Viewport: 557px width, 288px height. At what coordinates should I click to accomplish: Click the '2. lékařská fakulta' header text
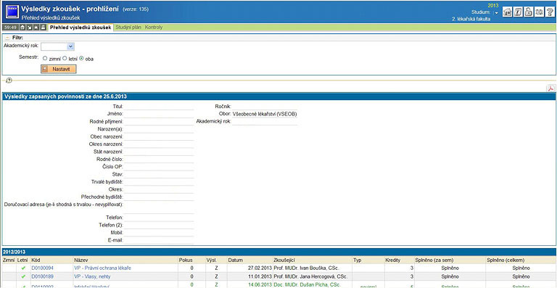coord(471,19)
